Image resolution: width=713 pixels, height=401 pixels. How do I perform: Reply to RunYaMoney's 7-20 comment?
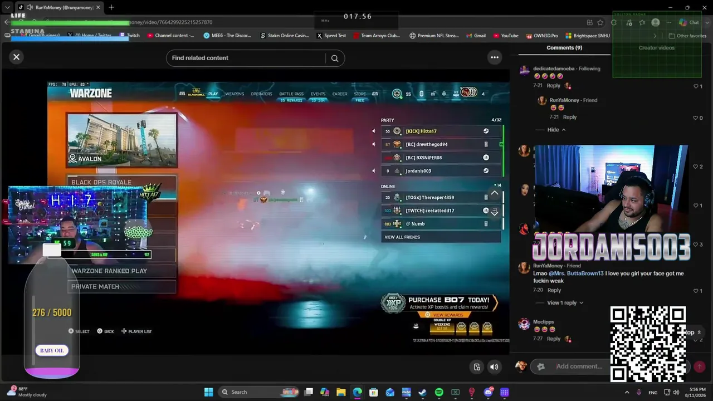click(554, 290)
